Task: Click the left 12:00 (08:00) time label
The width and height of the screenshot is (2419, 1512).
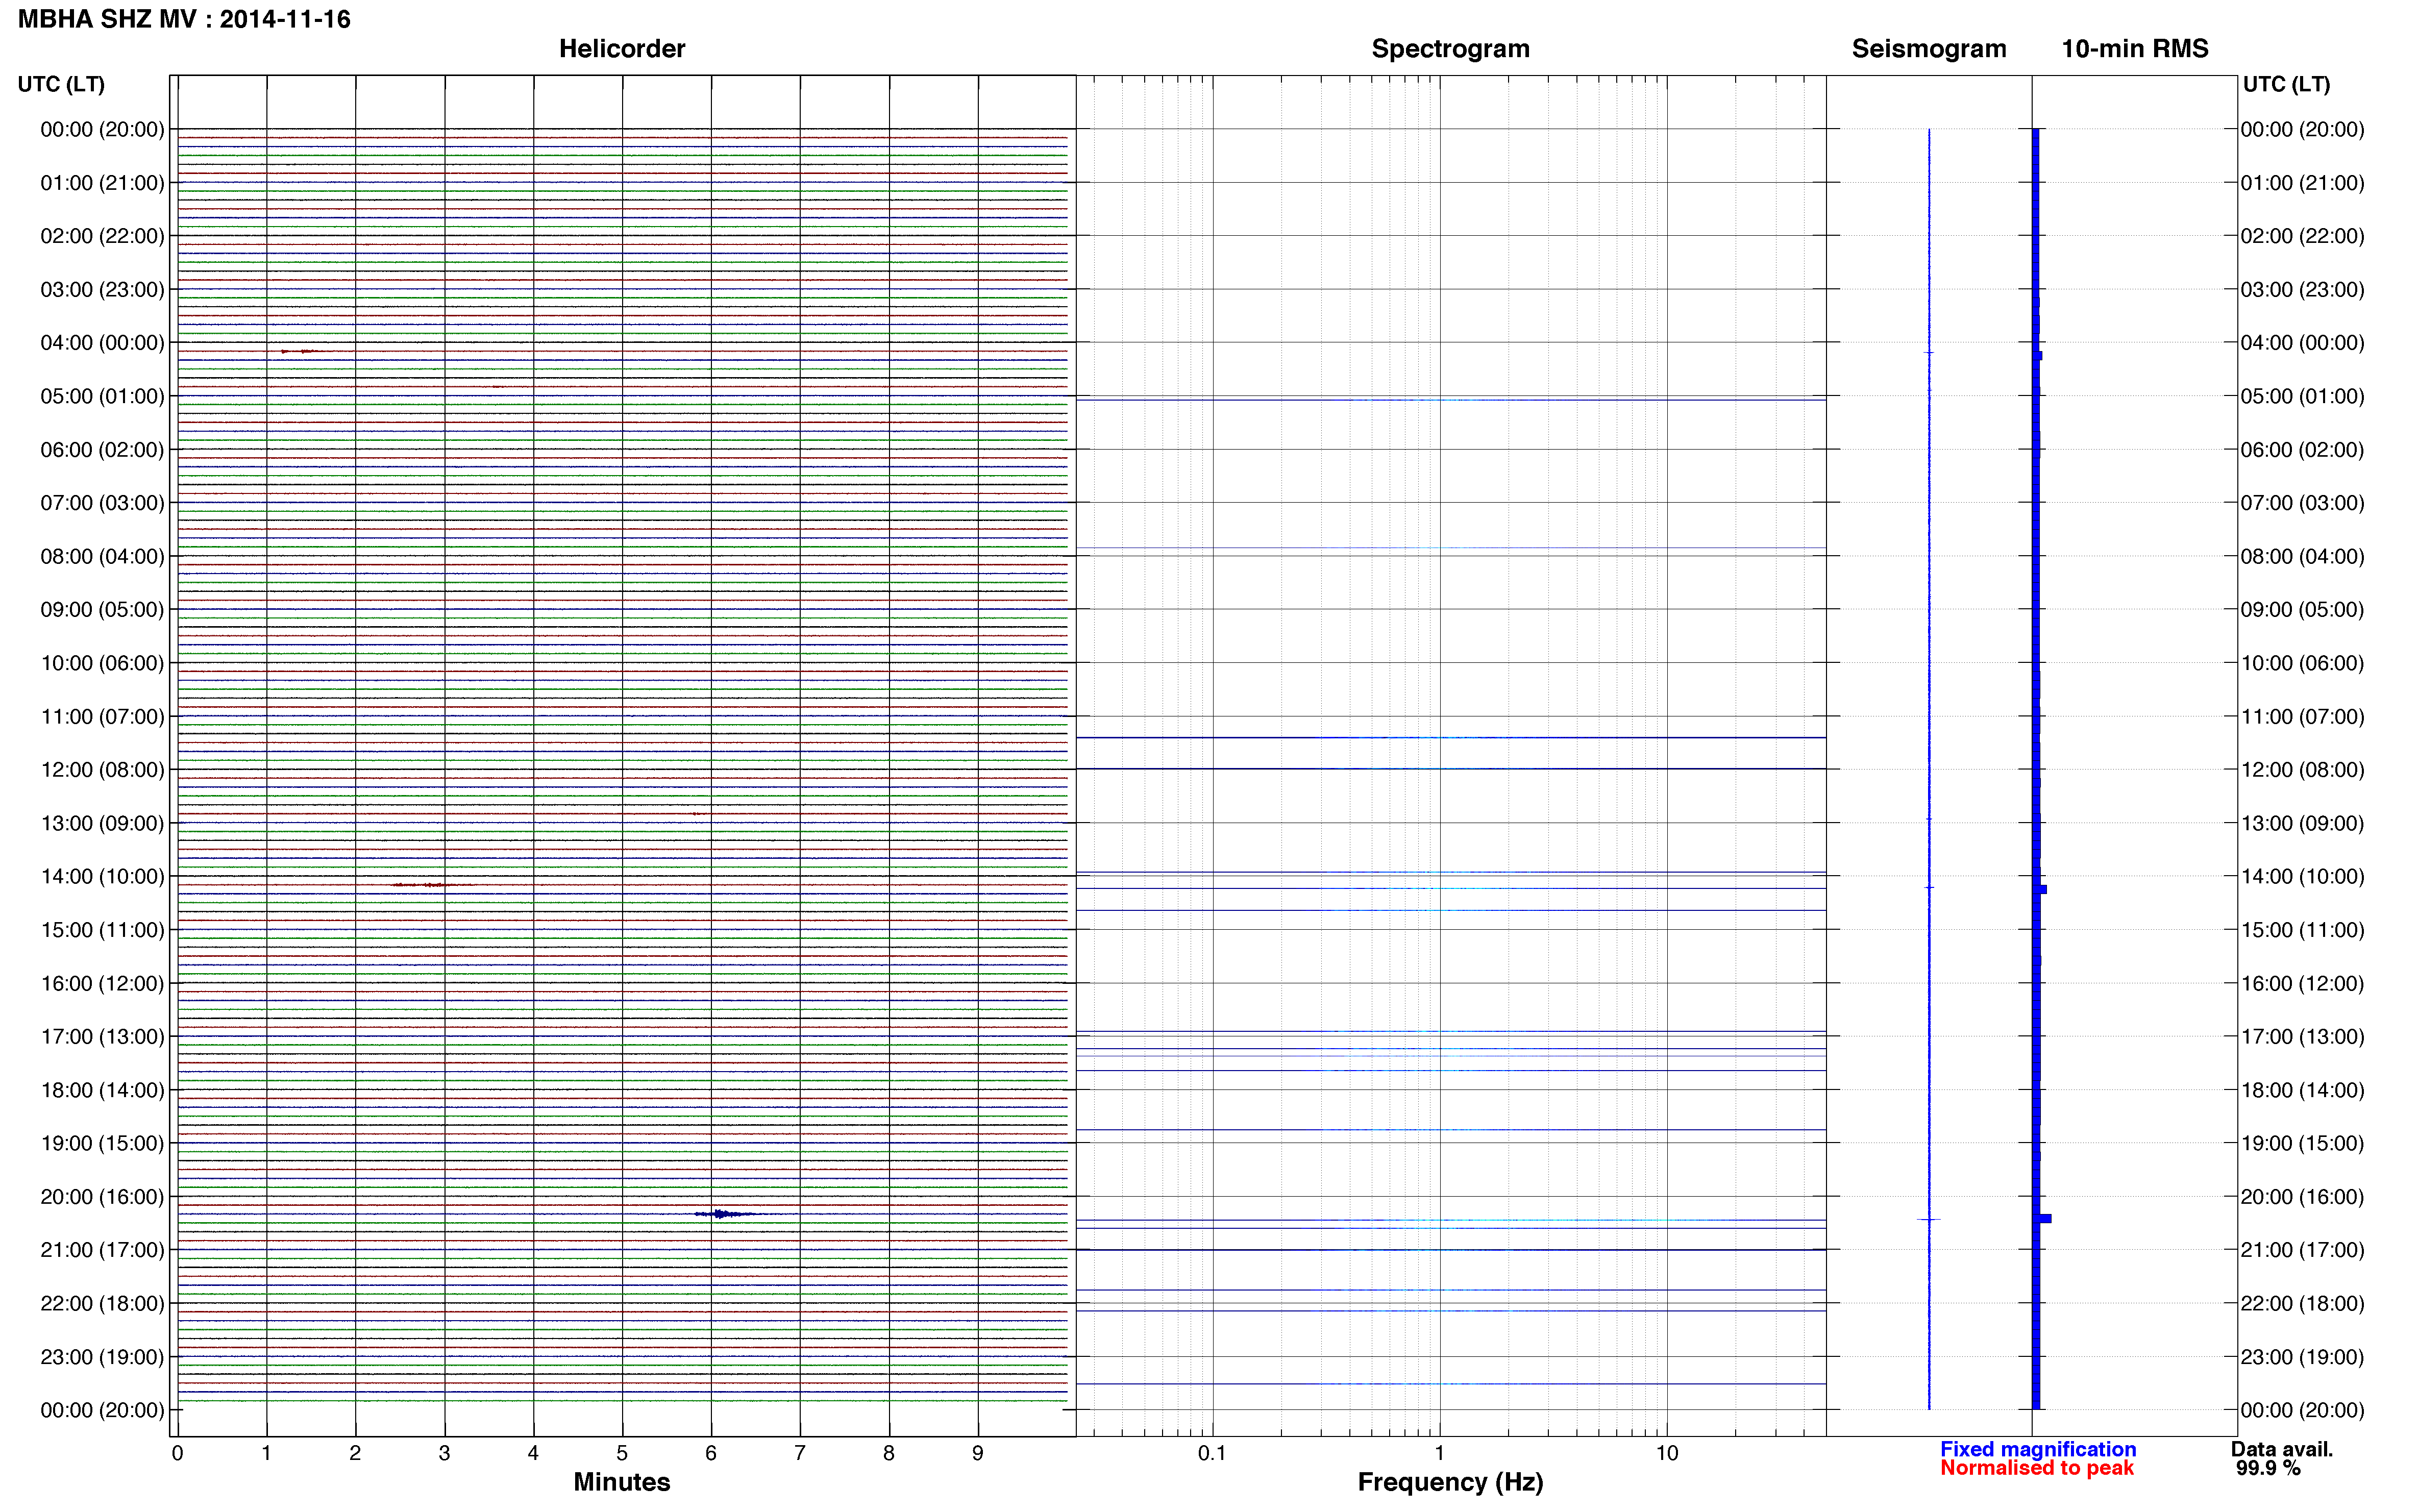Action: click(x=102, y=770)
